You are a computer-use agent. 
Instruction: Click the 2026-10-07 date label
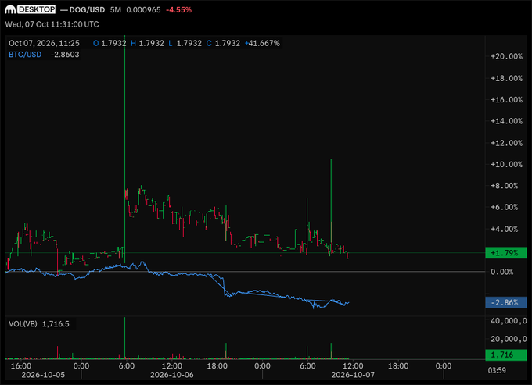click(353, 375)
